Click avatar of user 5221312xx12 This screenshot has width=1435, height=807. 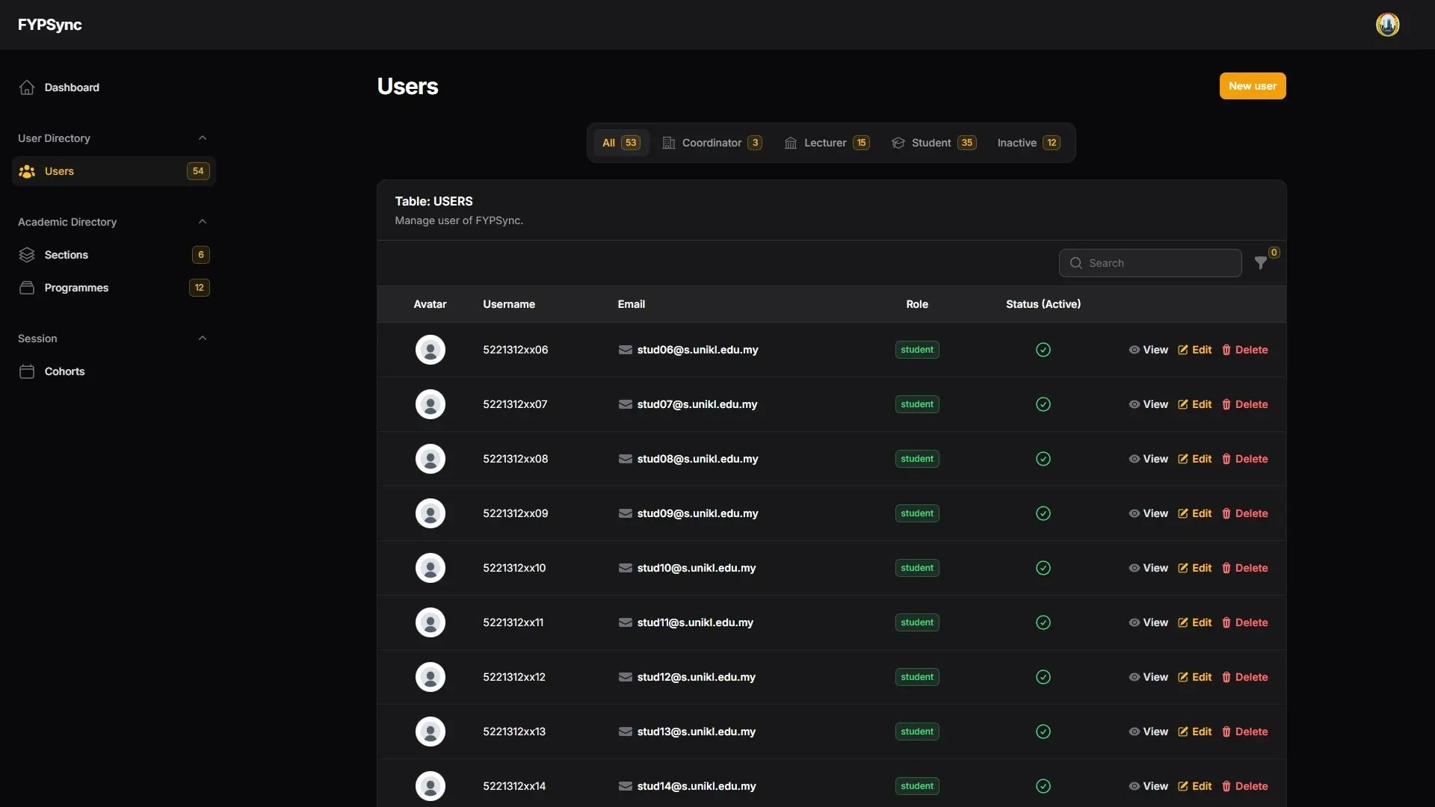tap(430, 677)
